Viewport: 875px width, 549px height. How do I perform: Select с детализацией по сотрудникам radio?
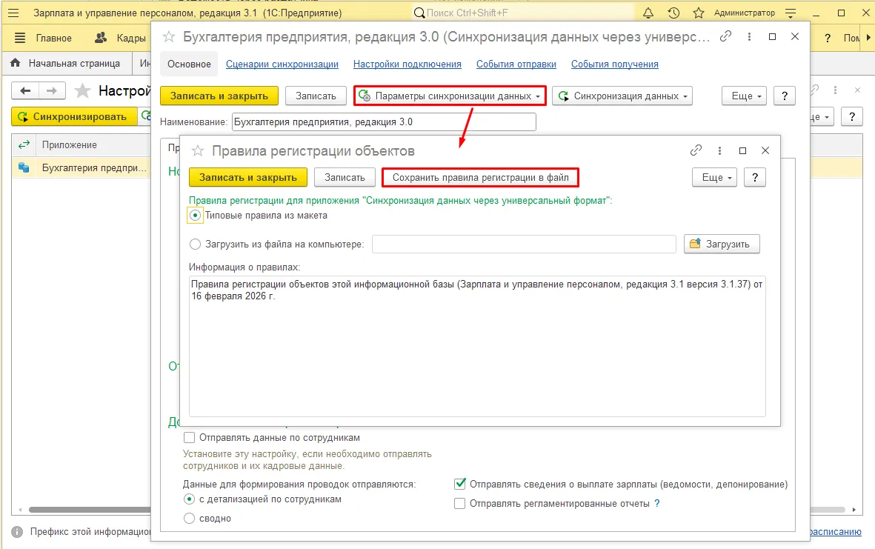click(189, 499)
